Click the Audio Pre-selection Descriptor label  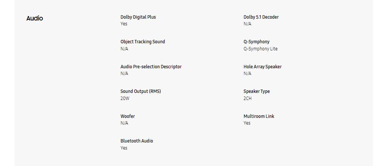tap(151, 67)
